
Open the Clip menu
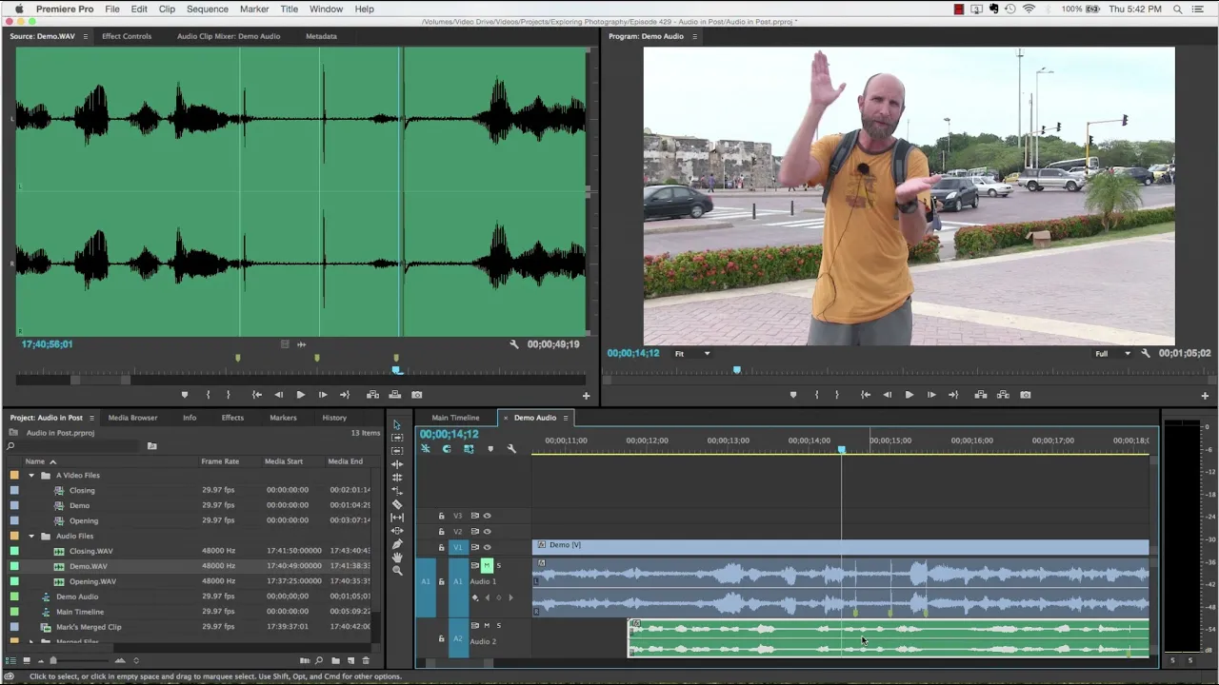pos(167,9)
